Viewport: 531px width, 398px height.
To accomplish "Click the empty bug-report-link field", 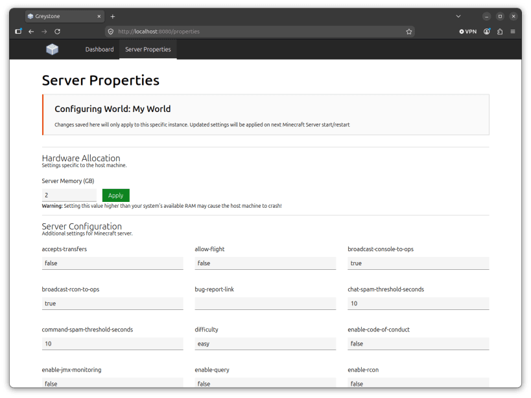I will 265,304.
